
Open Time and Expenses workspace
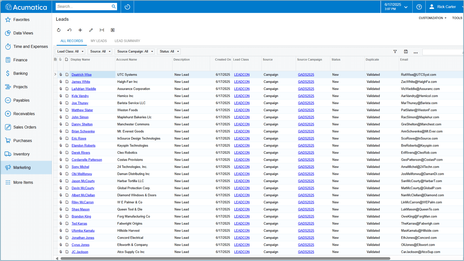26,46
